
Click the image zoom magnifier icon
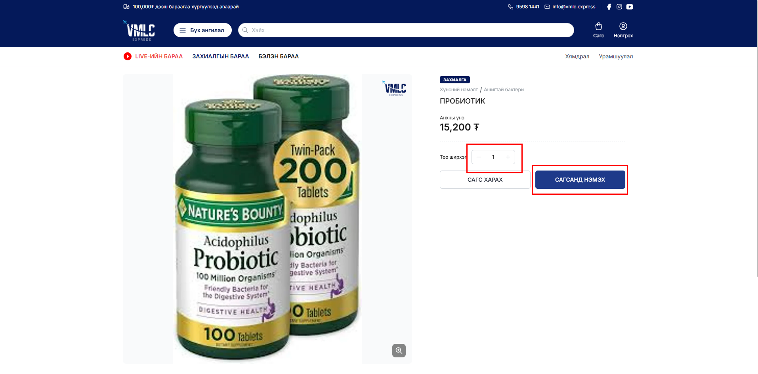(x=399, y=351)
